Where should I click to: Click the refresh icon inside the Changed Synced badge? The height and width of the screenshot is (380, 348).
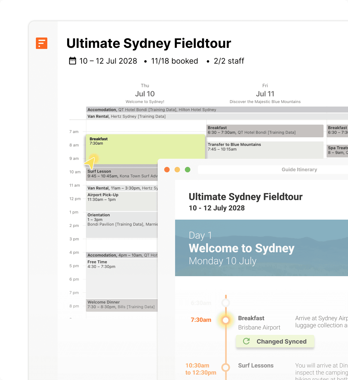tap(246, 341)
